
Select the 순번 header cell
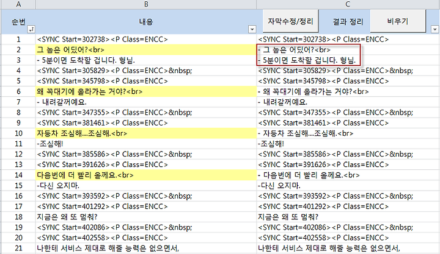click(18, 21)
